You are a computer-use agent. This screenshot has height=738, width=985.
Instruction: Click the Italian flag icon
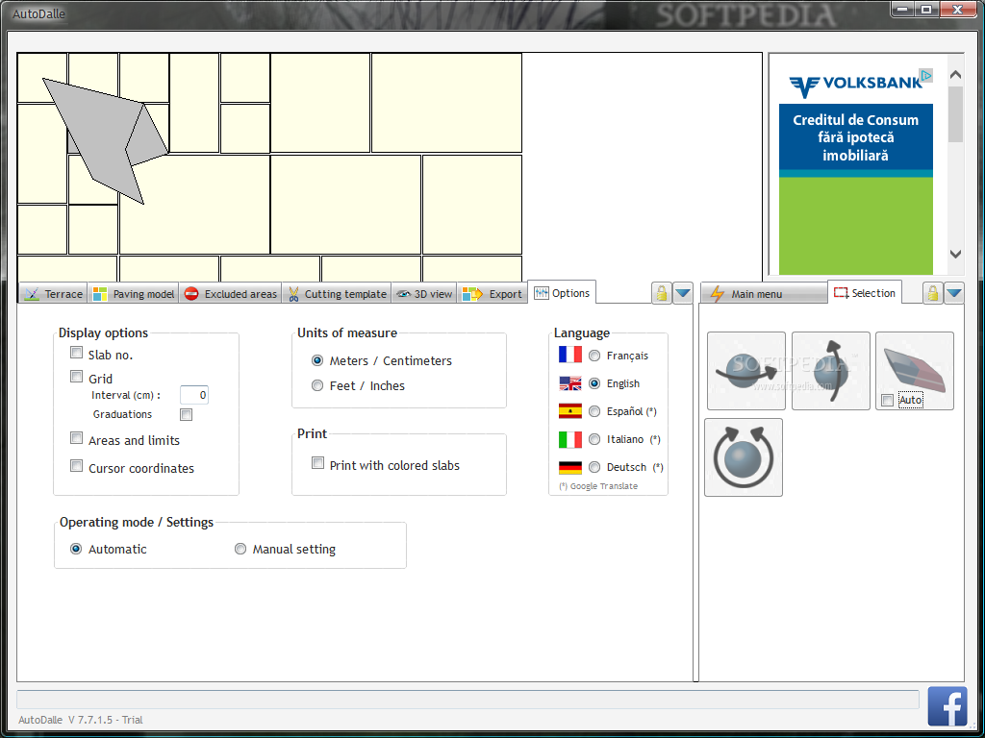570,439
